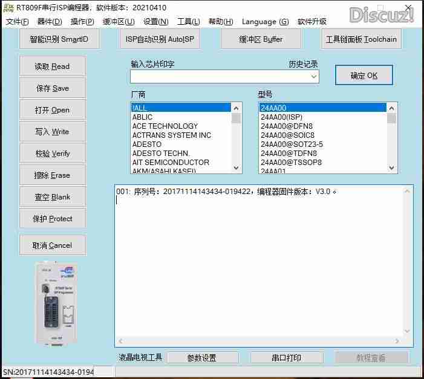Open the 操作(P) menu

click(82, 22)
